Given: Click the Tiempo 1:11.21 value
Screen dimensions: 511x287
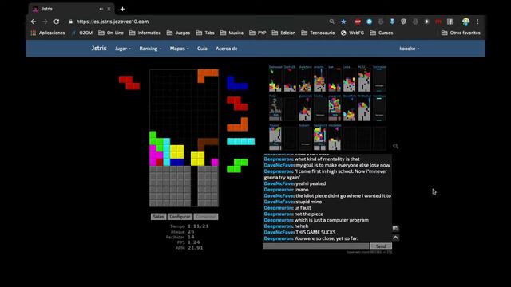Looking at the screenshot, I should [x=198, y=226].
